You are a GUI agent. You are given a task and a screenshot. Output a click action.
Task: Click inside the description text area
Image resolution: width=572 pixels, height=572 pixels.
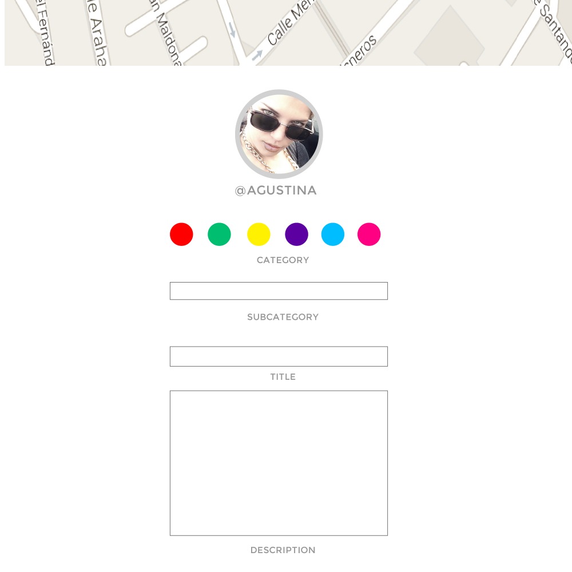(279, 463)
